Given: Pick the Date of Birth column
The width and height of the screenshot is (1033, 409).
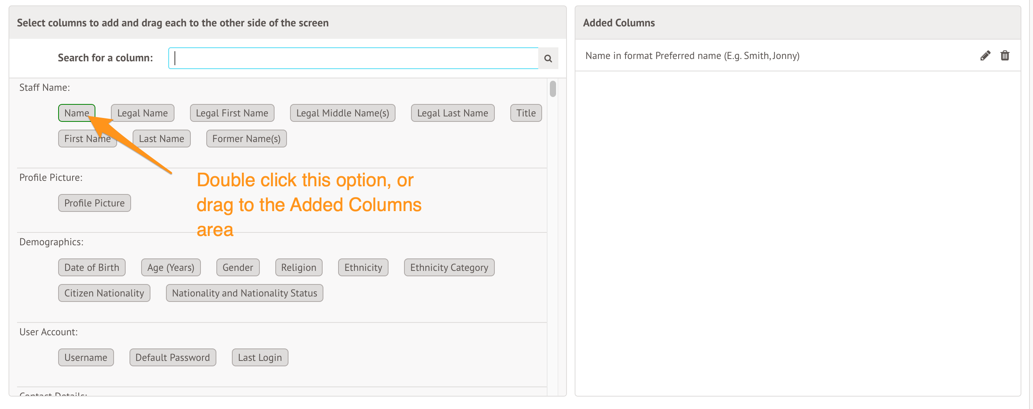Looking at the screenshot, I should click(x=92, y=268).
